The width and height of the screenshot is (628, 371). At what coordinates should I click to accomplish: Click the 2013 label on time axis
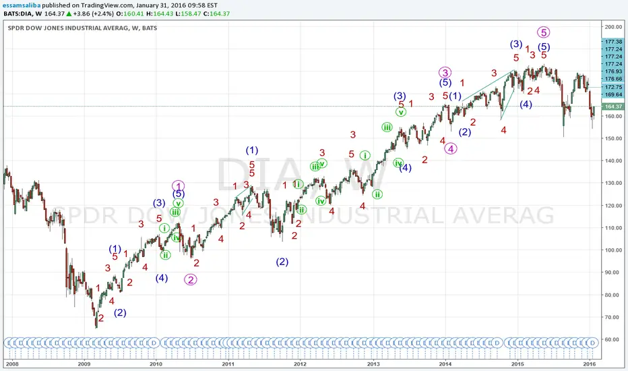click(373, 364)
